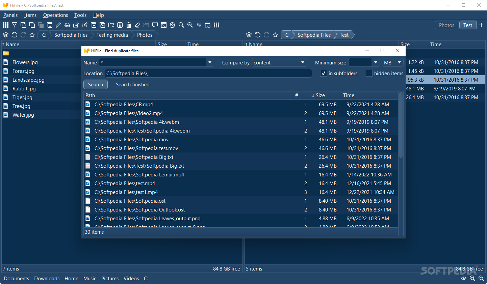Click the swap panels arrows icon

[199, 25]
